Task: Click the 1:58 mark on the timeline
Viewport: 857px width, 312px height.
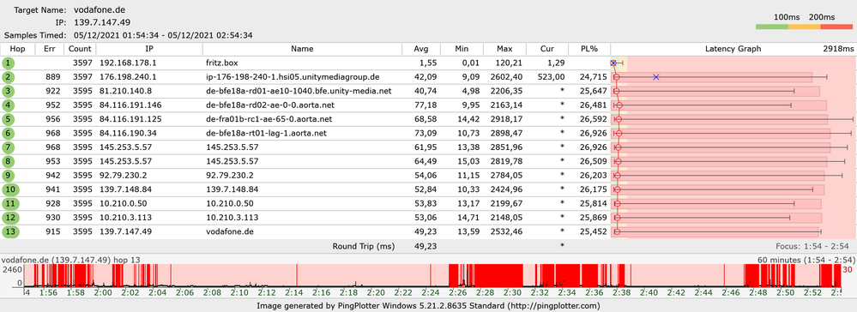Action: tap(76, 292)
